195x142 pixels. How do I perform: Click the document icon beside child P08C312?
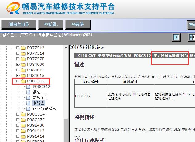pyautogui.click(x=28, y=87)
